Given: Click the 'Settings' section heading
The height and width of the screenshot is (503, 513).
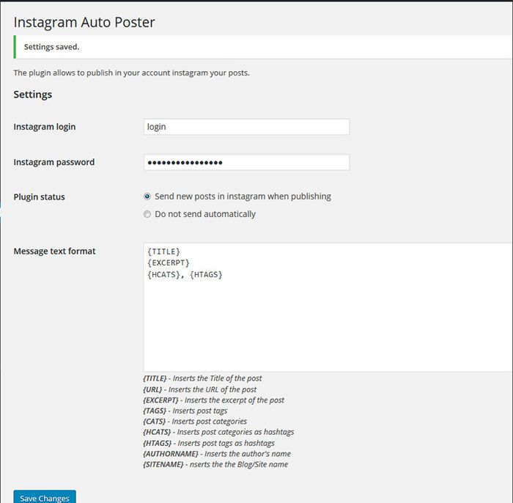Looking at the screenshot, I should pos(33,95).
